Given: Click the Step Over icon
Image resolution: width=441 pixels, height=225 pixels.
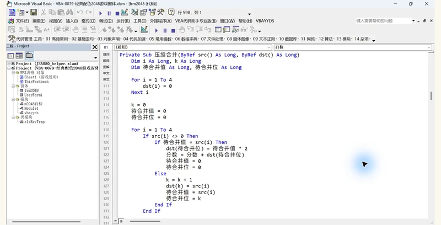Looking at the screenshot, I should pyautogui.click(x=199, y=29).
